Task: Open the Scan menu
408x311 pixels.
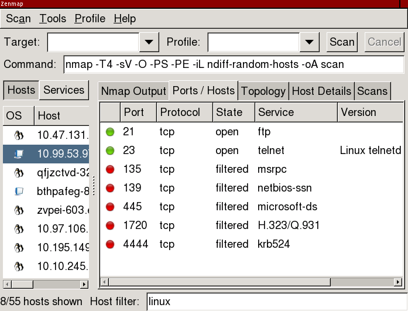Action: (18, 19)
